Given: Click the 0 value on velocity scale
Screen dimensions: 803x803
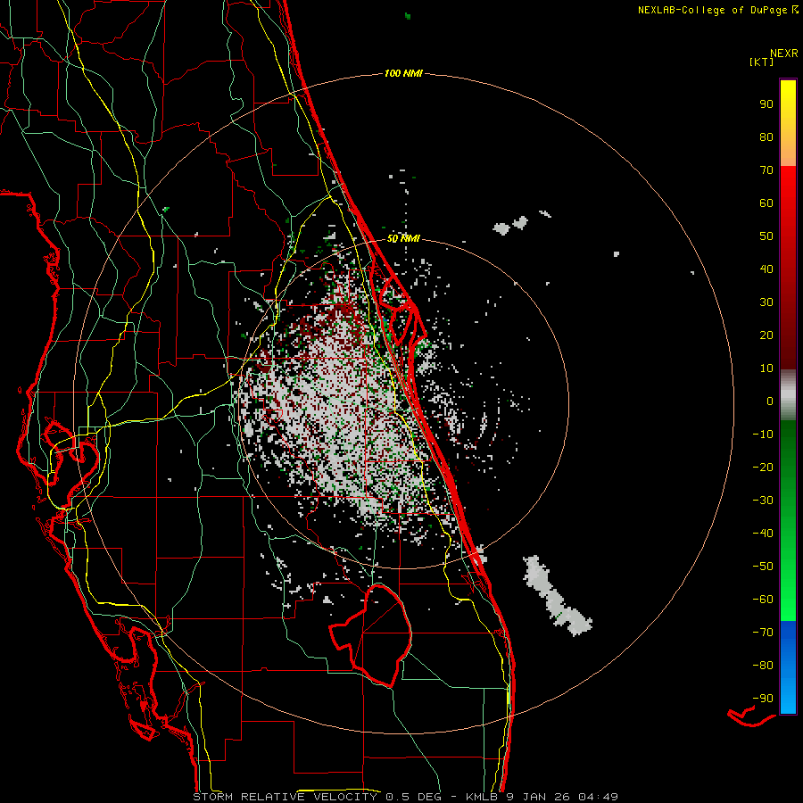Looking at the screenshot, I should [x=770, y=401].
